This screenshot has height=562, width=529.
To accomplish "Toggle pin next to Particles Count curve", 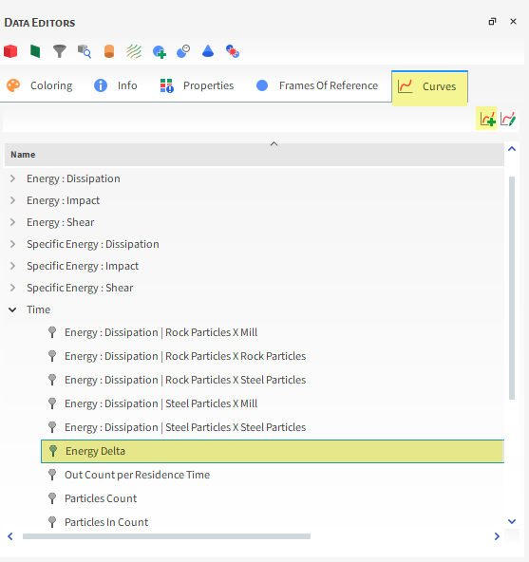I will [52, 498].
